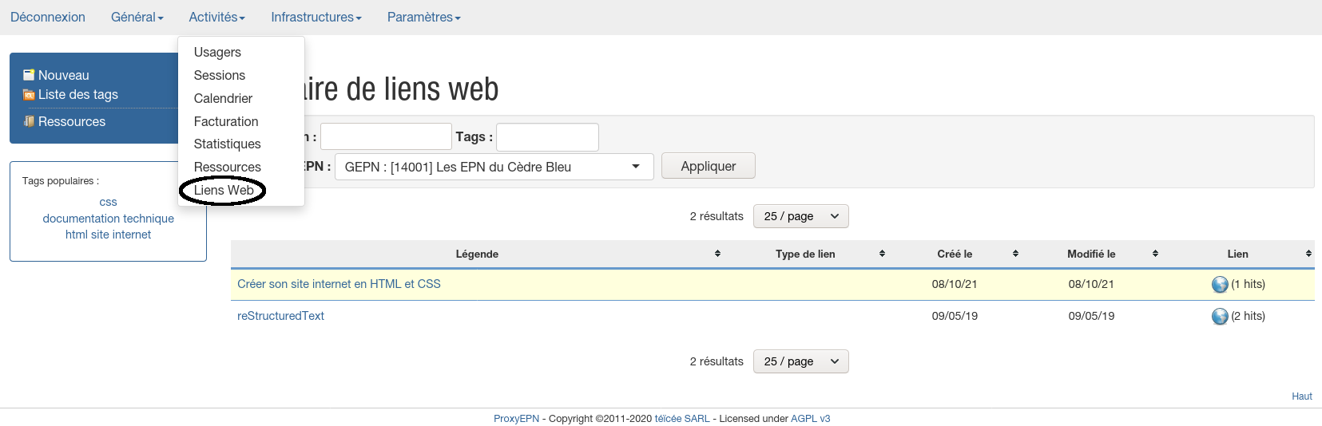The width and height of the screenshot is (1322, 426).
Task: Click the Ressources book icon in sidebar
Action: (29, 121)
